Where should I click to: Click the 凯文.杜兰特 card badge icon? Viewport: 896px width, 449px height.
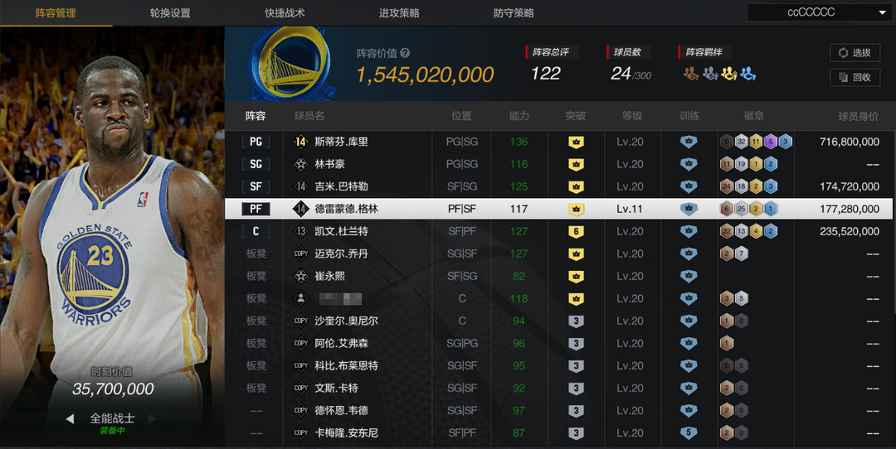click(x=300, y=231)
